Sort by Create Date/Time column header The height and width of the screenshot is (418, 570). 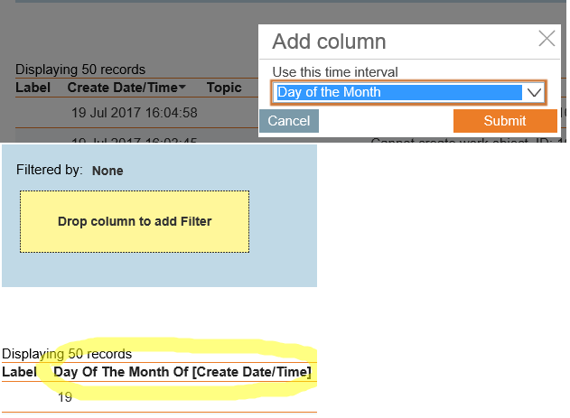[126, 88]
